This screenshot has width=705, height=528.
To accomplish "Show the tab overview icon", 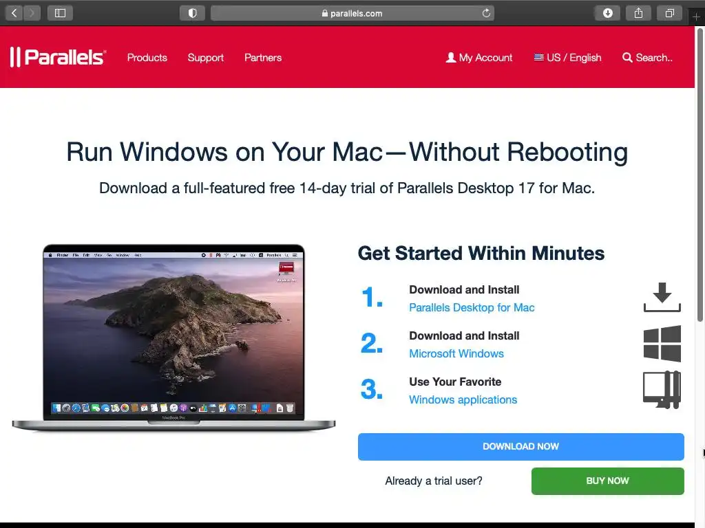I will [x=669, y=13].
